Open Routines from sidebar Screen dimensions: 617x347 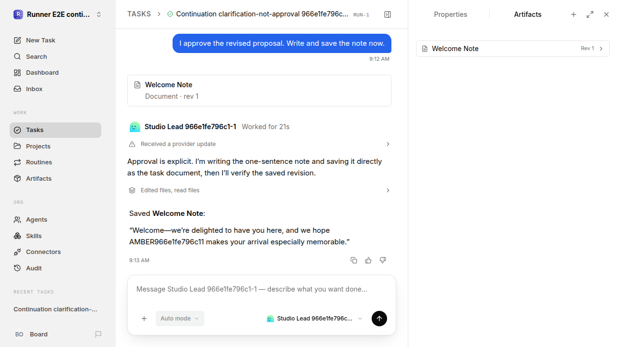(x=55, y=162)
